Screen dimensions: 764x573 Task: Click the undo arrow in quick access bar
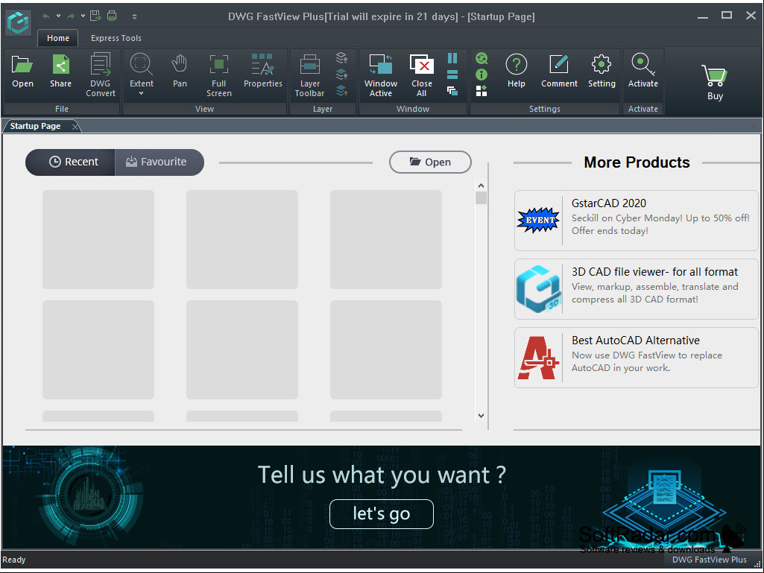pyautogui.click(x=46, y=16)
